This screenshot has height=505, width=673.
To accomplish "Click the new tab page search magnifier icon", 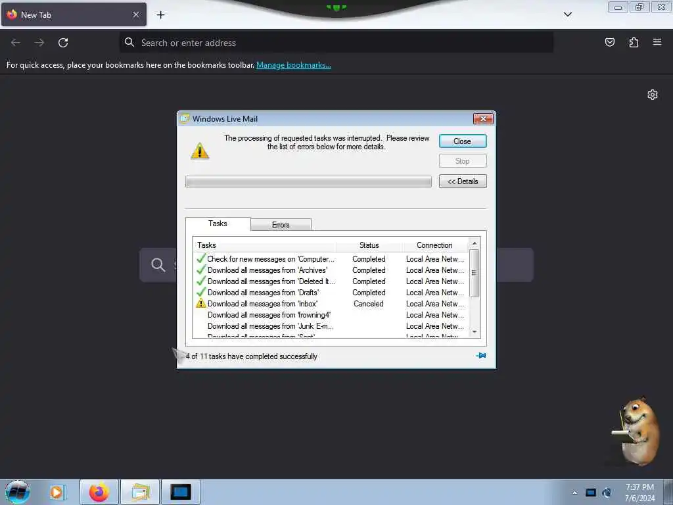I will (x=158, y=264).
